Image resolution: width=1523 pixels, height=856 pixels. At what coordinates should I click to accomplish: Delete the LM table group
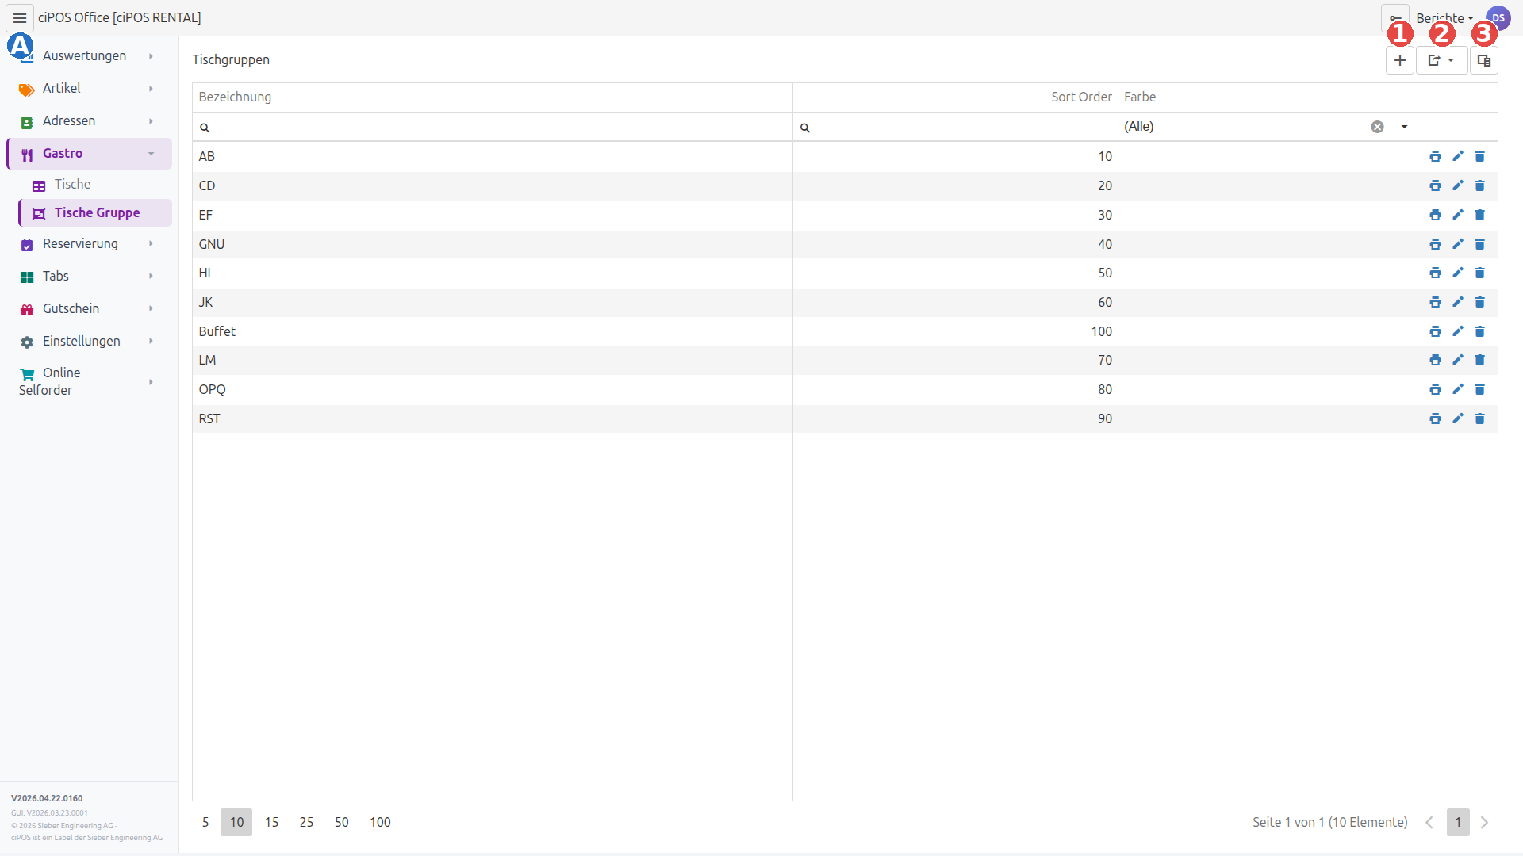pyautogui.click(x=1479, y=360)
